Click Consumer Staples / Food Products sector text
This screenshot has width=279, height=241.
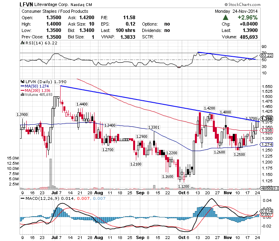pos(55,11)
